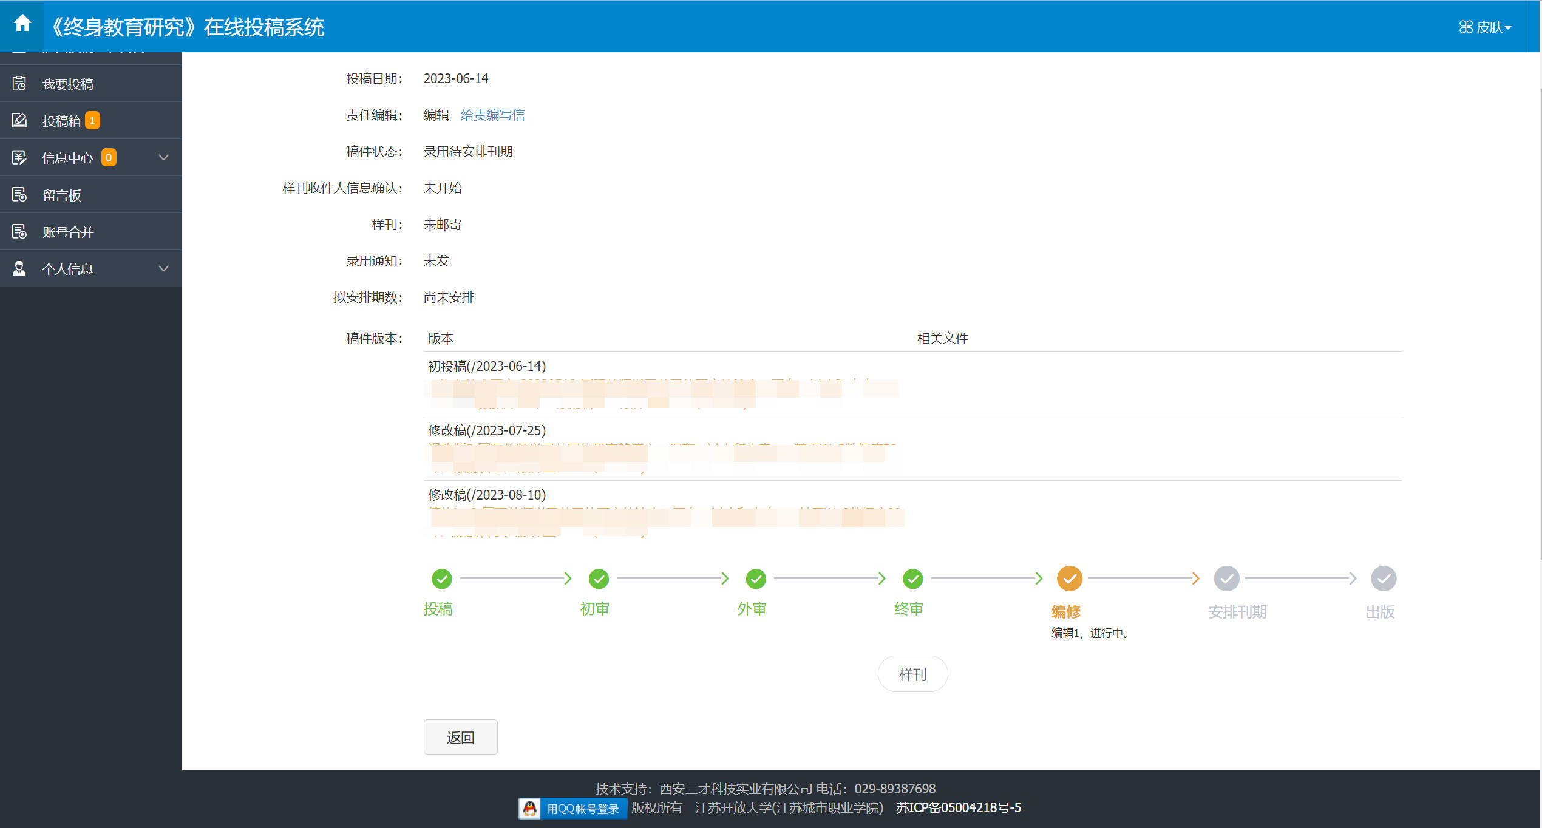Open 投稿箱 menu item
Viewport: 1542px width, 828px height.
coord(62,121)
